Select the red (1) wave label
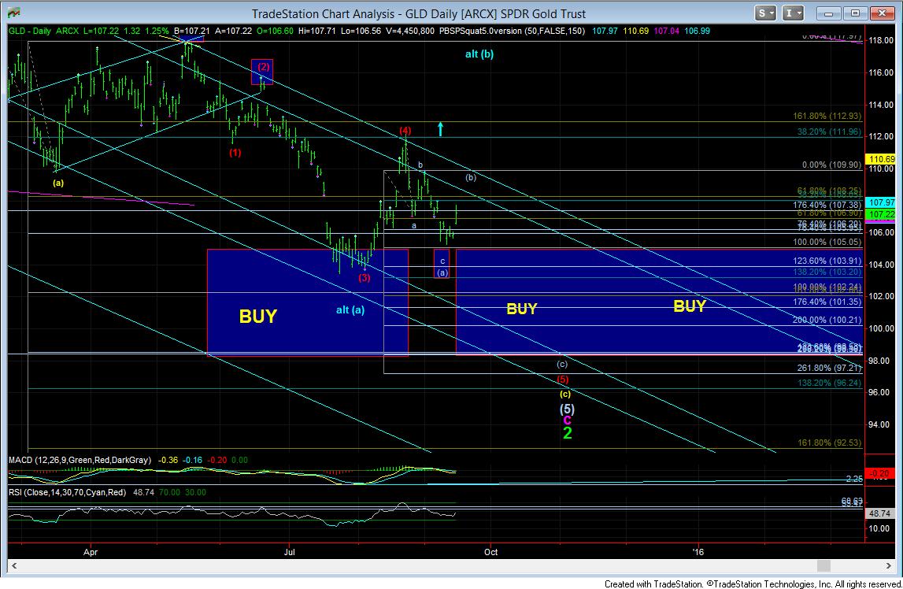The width and height of the screenshot is (903, 589). [x=235, y=153]
